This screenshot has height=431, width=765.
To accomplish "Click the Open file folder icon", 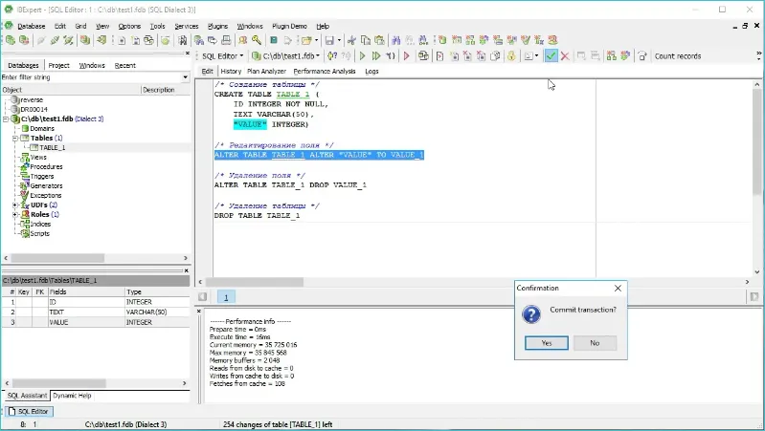I will [305, 40].
